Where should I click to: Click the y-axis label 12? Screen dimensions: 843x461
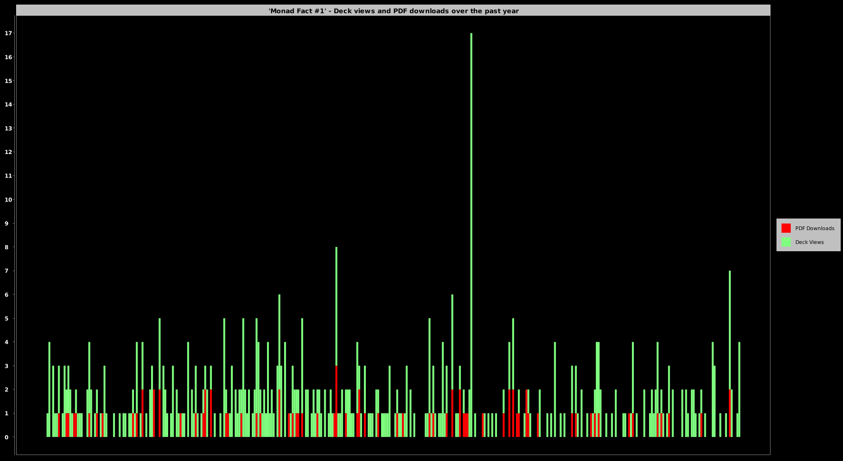pyautogui.click(x=8, y=152)
